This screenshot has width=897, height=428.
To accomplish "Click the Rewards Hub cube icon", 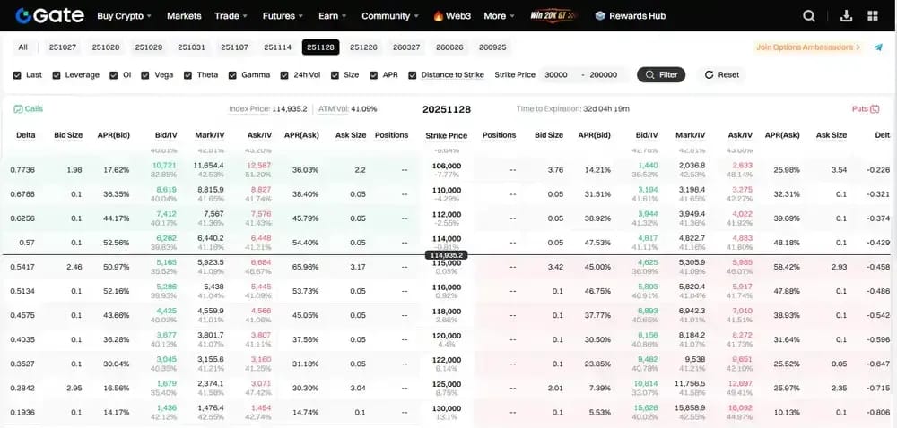I will [x=599, y=16].
